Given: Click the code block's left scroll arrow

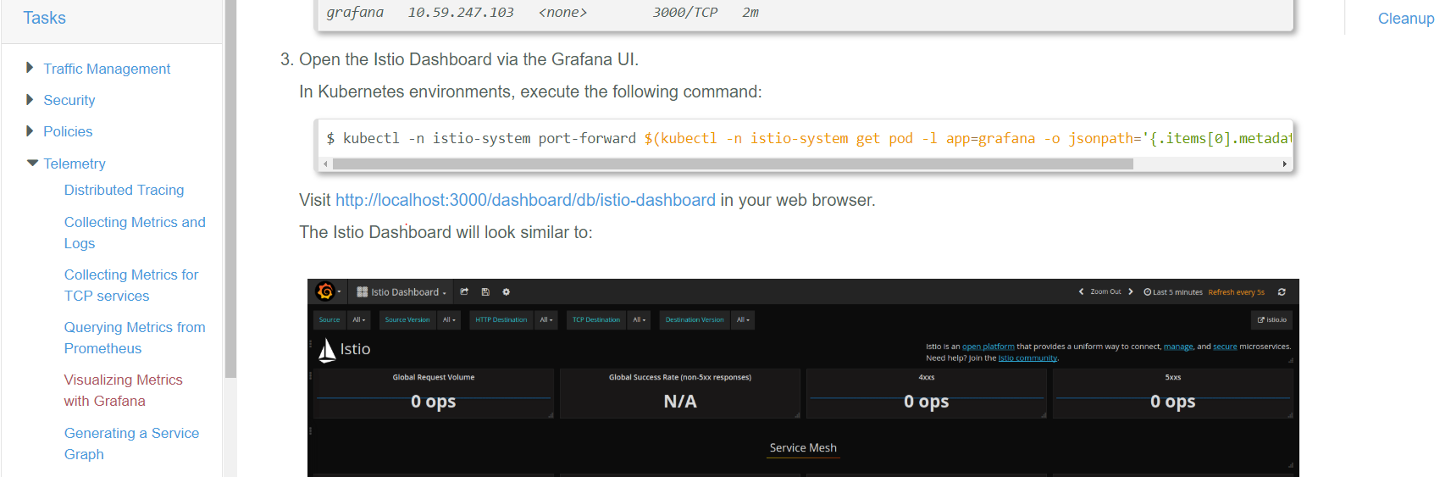Looking at the screenshot, I should (326, 164).
